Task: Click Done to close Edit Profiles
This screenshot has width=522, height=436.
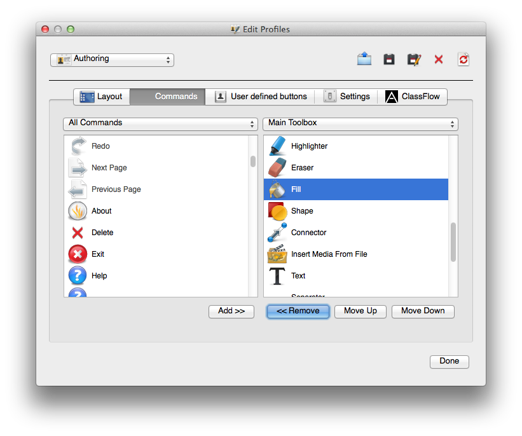Action: [x=450, y=361]
